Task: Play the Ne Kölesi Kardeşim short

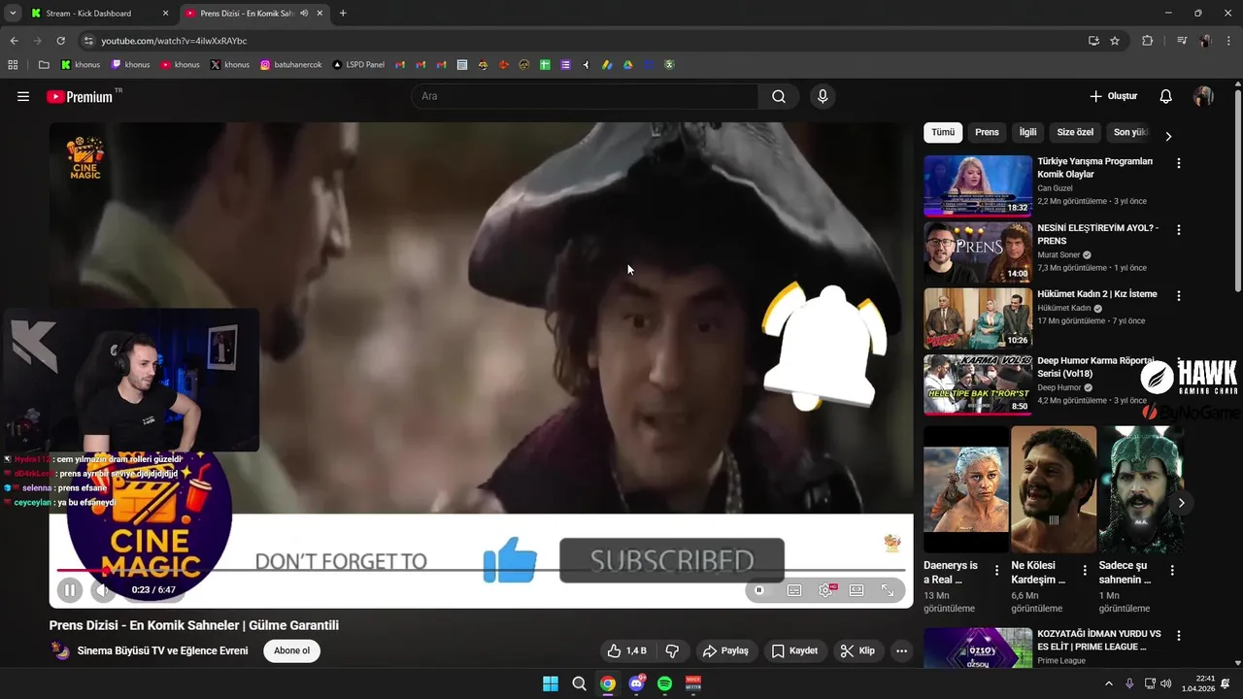Action: 1054,490
